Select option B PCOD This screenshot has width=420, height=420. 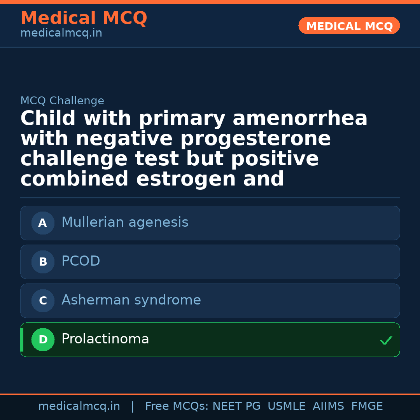click(210, 262)
